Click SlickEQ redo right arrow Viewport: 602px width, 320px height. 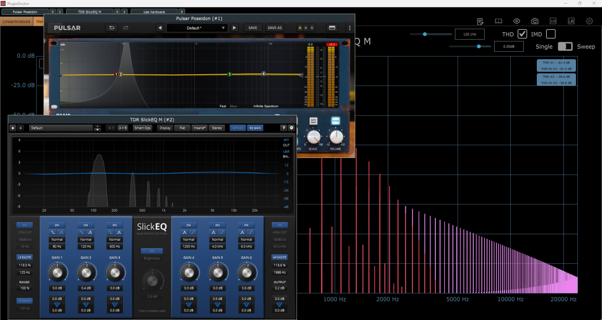pyautogui.click(x=21, y=128)
